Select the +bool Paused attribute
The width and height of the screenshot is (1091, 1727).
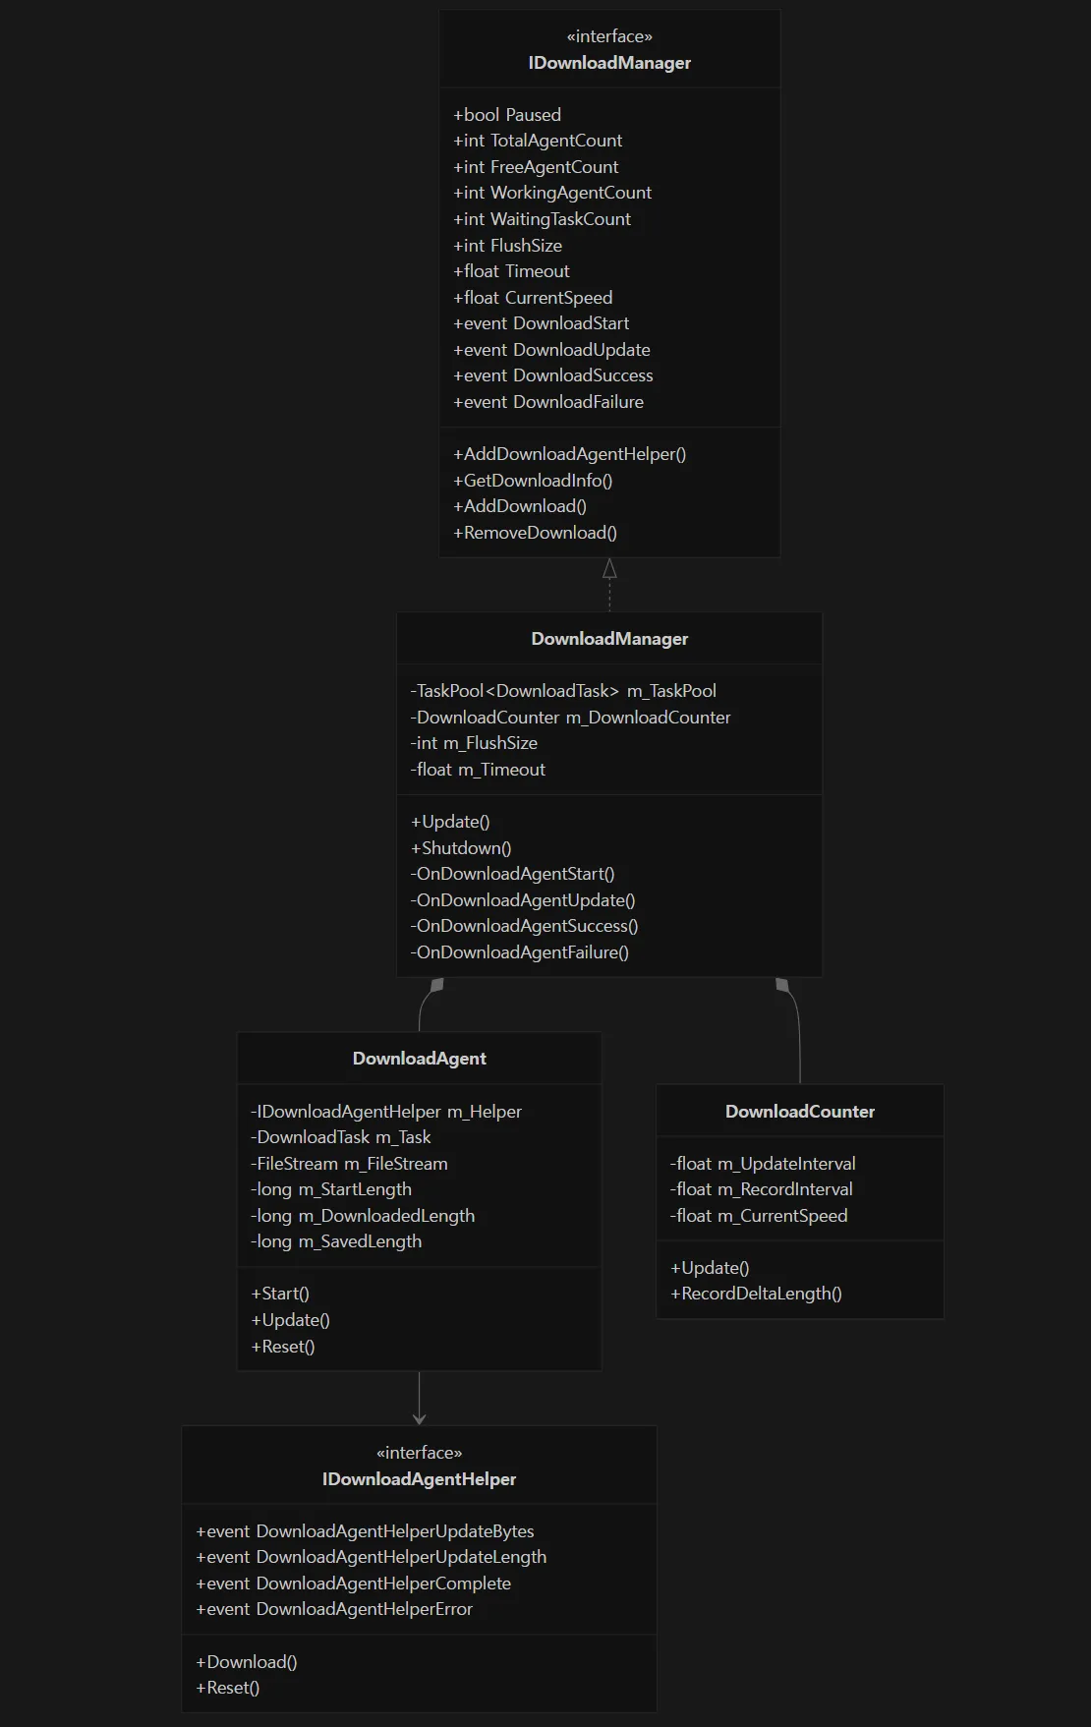pyautogui.click(x=507, y=115)
